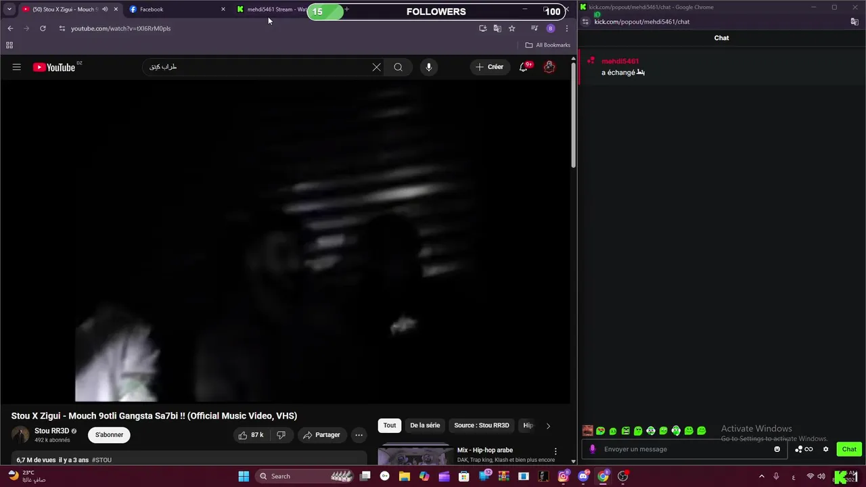This screenshot has height=487, width=866.
Task: Select the De la série chip
Action: [x=425, y=425]
